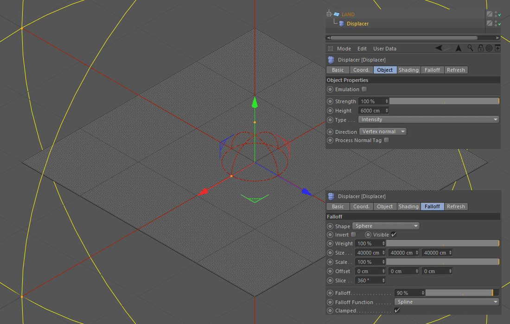510x324 pixels.
Task: Click the LAND plane object icon
Action: click(337, 14)
